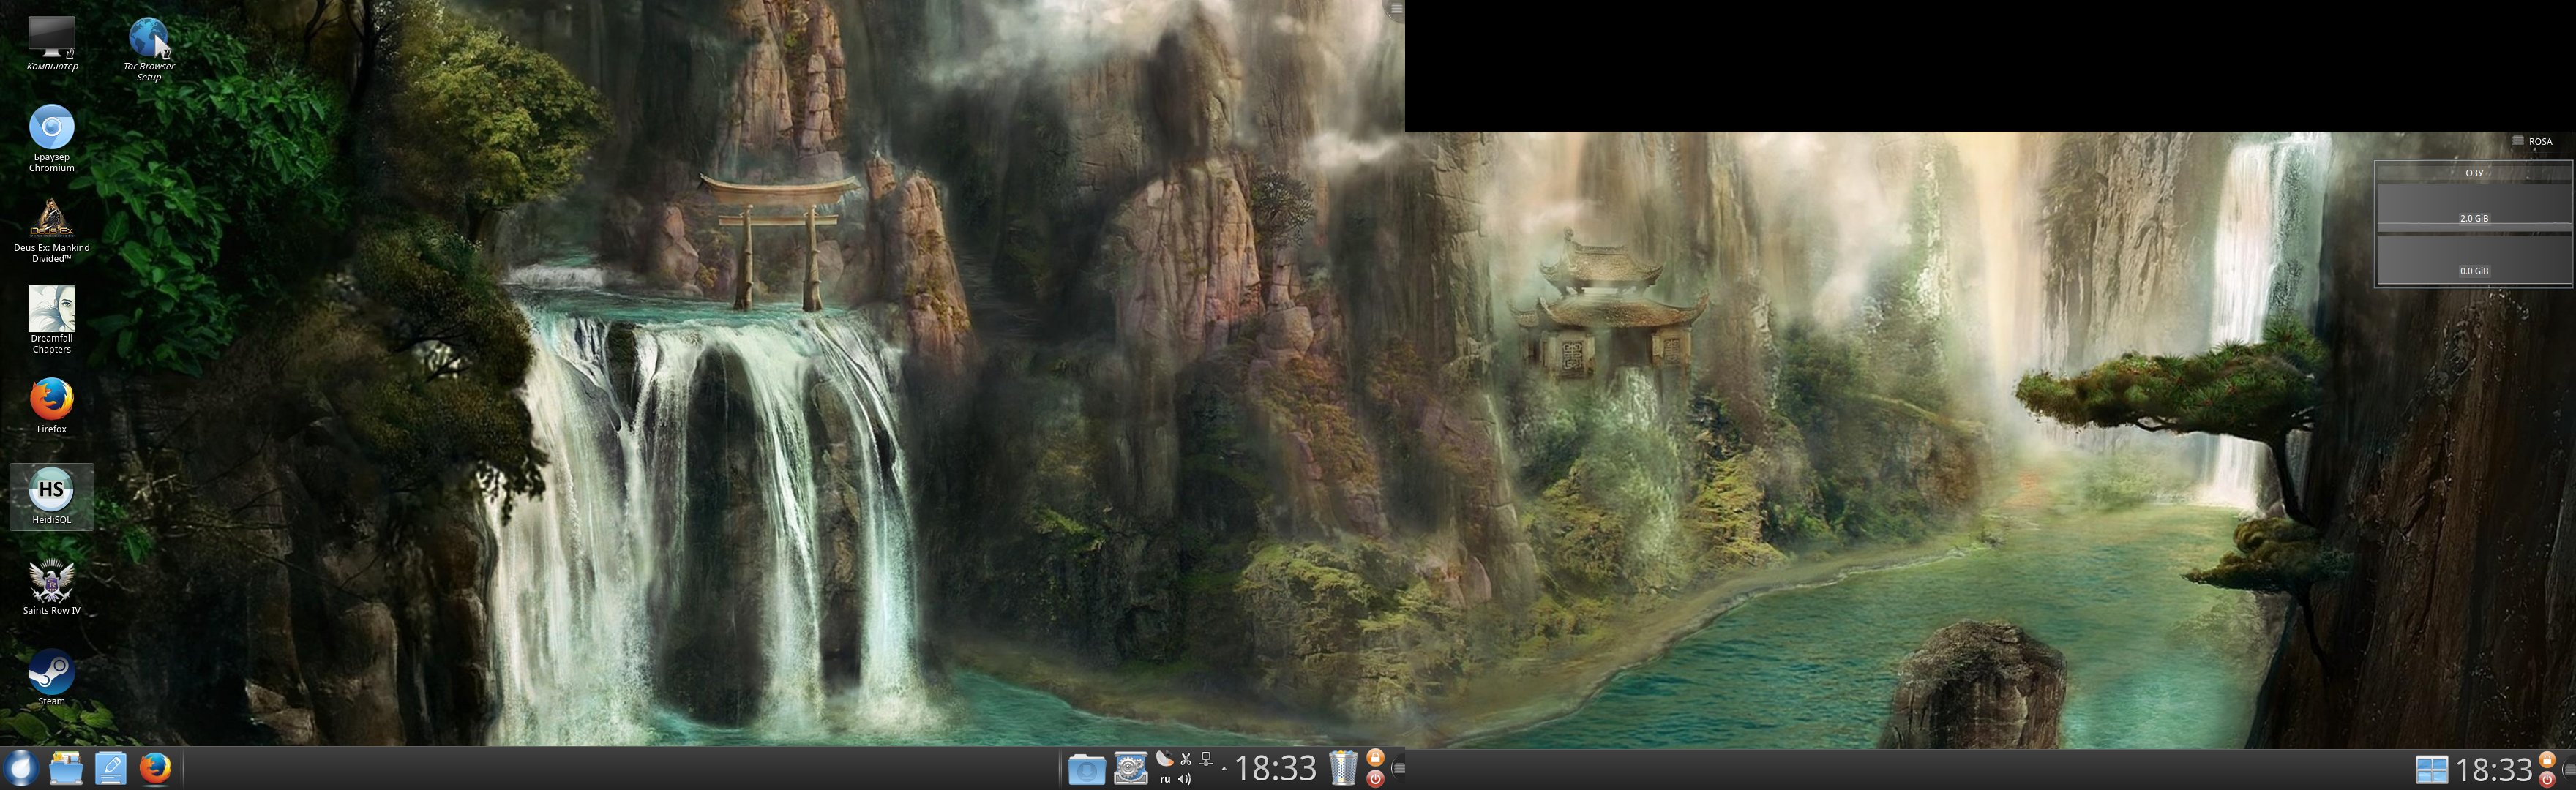Image resolution: width=2576 pixels, height=790 pixels.
Task: Expand hidden system tray icons arrow
Action: (x=1224, y=769)
